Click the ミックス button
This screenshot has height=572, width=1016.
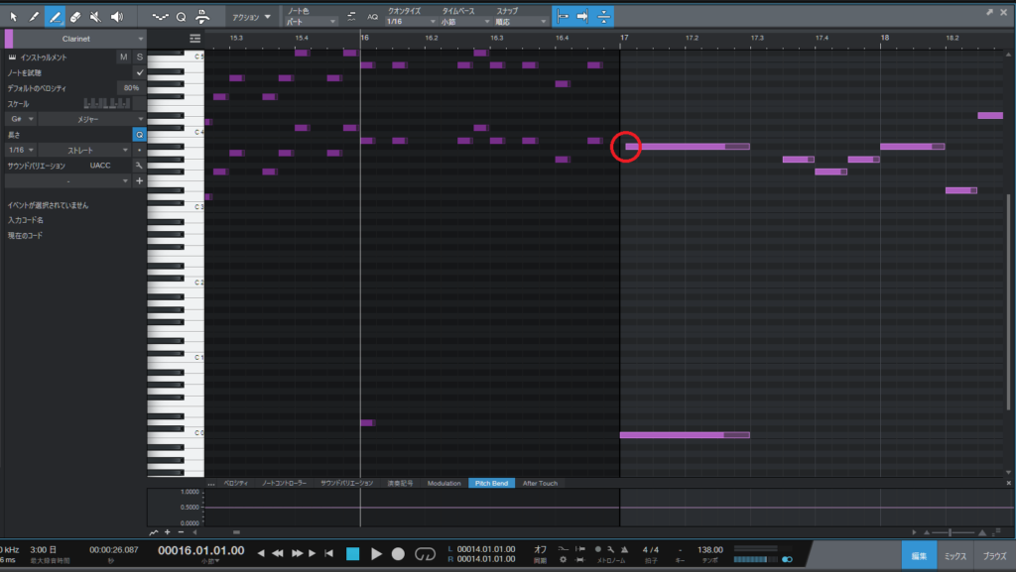point(953,556)
